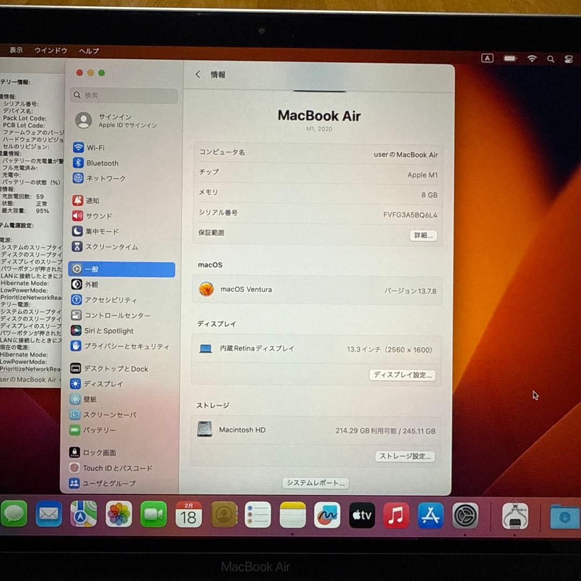Open the ウインドウ menu

pos(51,51)
